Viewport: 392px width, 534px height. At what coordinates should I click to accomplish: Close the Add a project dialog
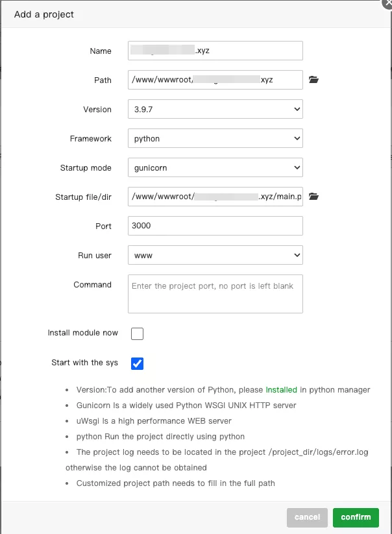(387, 5)
